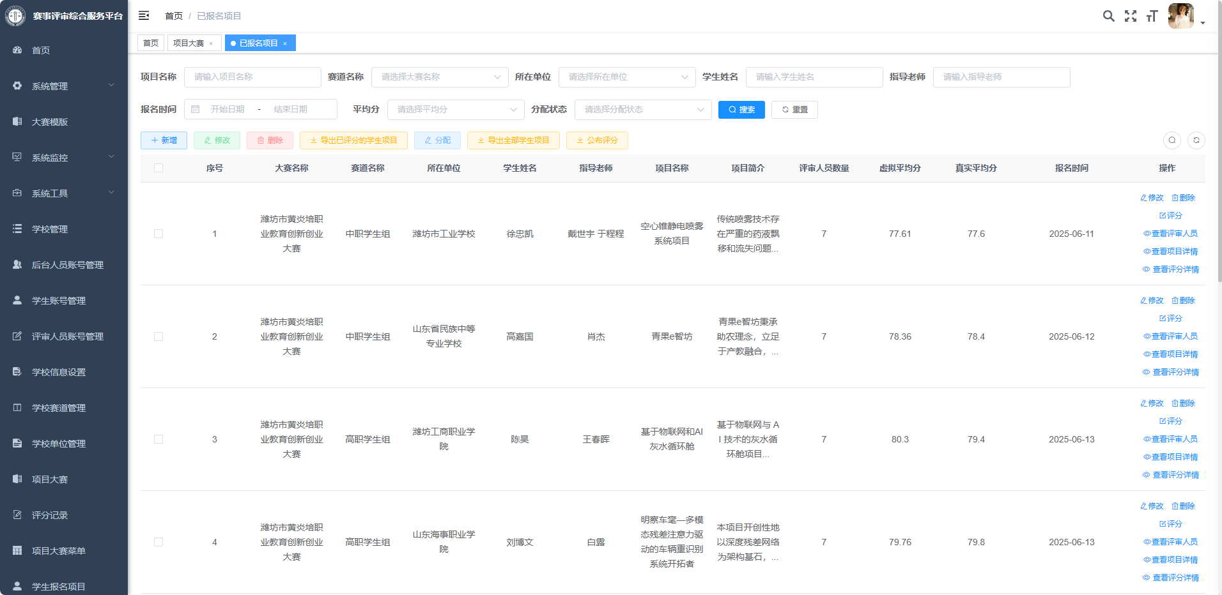Image resolution: width=1222 pixels, height=595 pixels.
Task: Select the checkbox for row 1
Action: (159, 234)
